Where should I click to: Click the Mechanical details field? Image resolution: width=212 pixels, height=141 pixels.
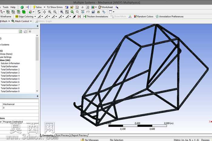click(21, 104)
